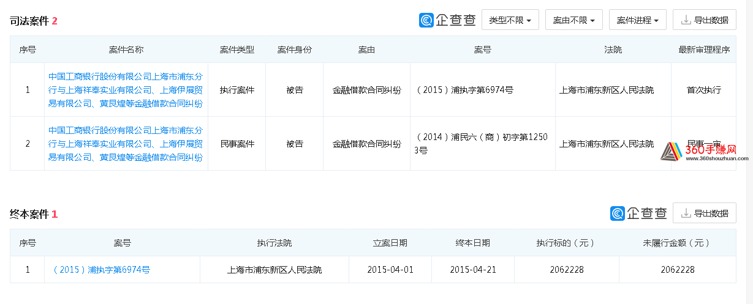The image size is (753, 304).
Task: Select the 案件身份 column header
Action: [x=295, y=50]
